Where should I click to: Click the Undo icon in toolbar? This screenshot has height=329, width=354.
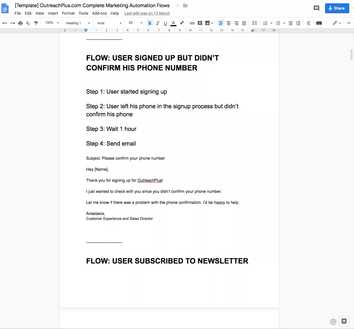coord(5,23)
